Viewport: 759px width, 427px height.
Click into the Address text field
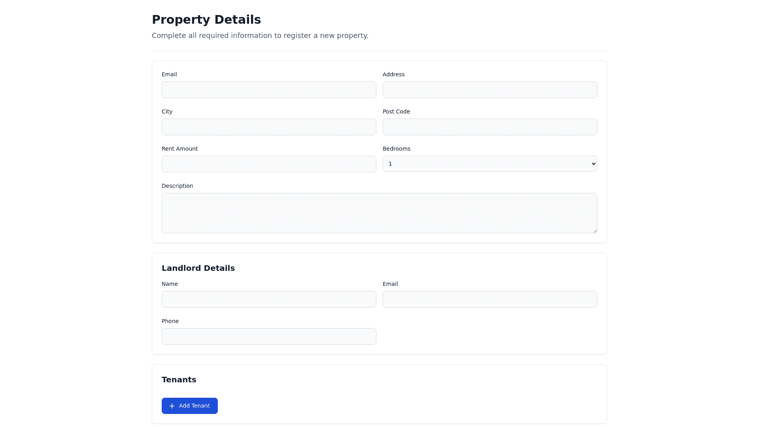point(489,90)
